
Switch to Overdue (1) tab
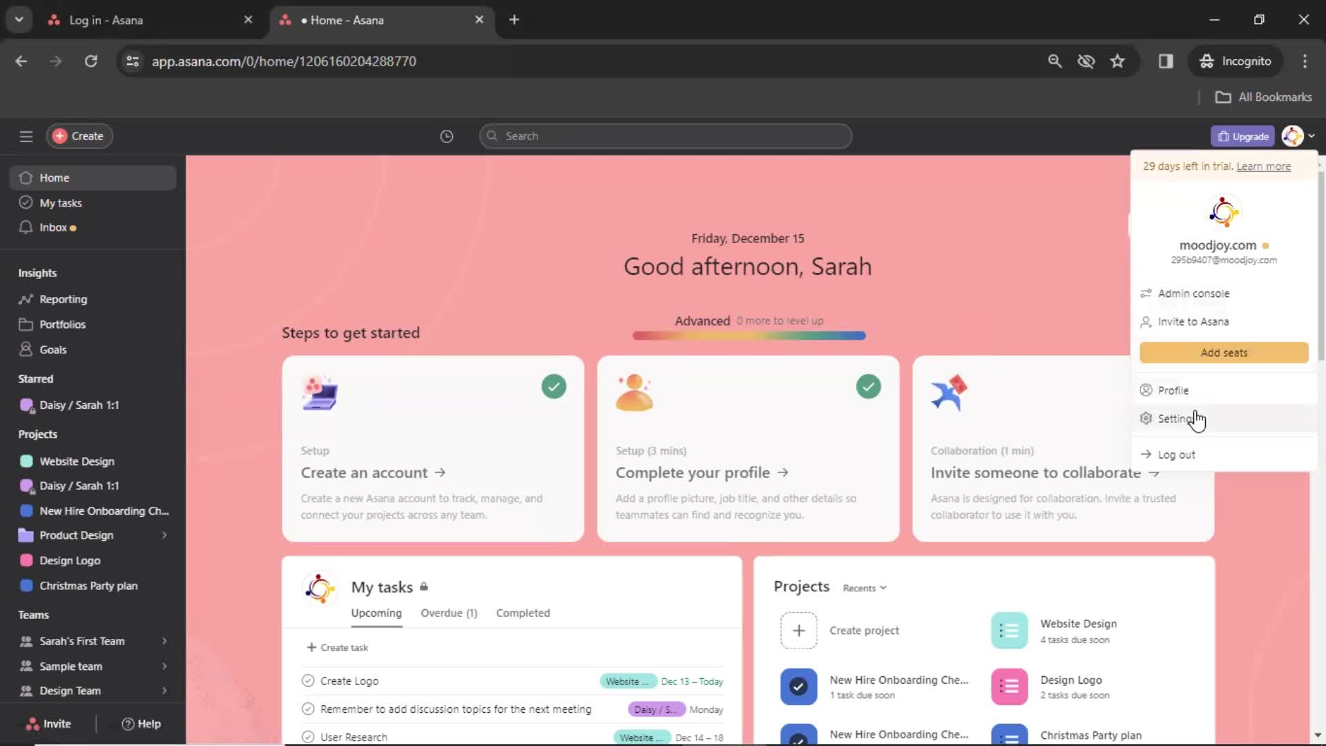(x=449, y=613)
